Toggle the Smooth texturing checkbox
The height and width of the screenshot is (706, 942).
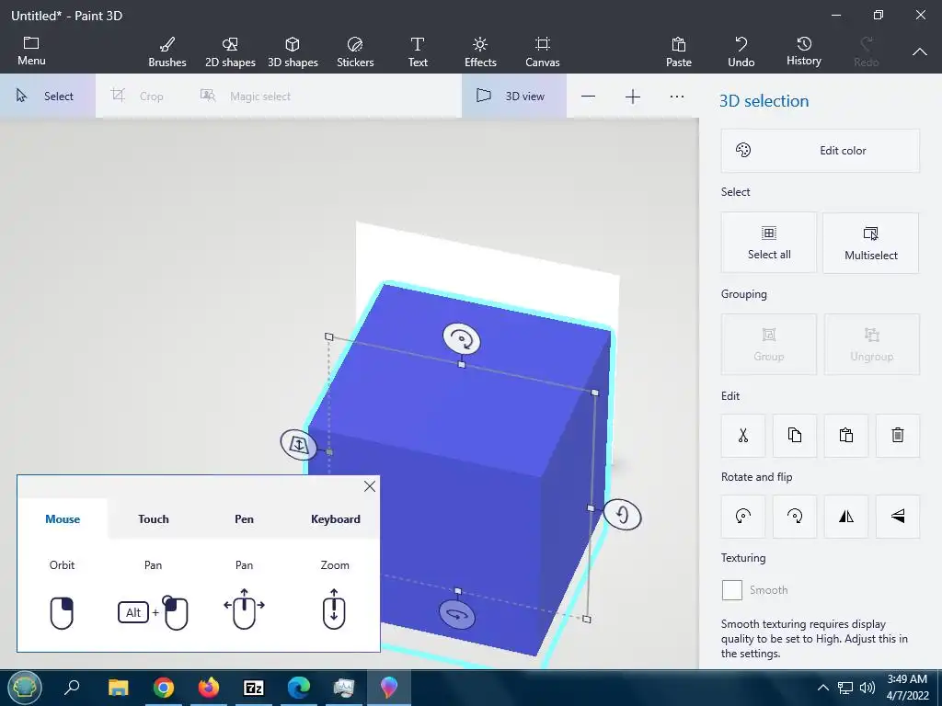[731, 590]
